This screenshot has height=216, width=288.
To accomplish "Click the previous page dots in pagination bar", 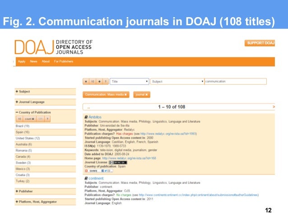I will point(89,108).
